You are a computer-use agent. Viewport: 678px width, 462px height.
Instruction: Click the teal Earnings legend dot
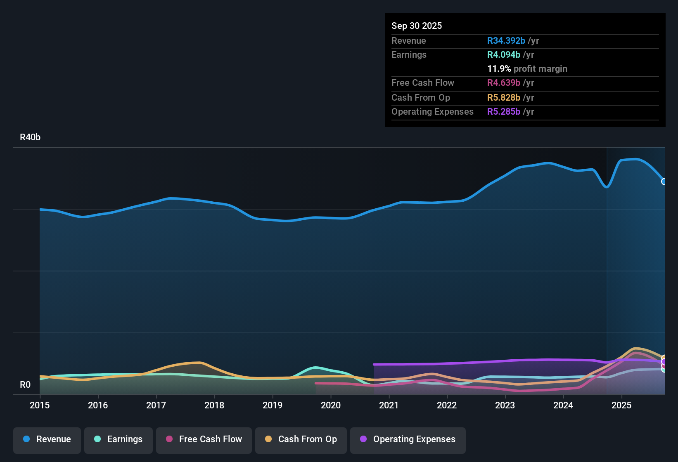(97, 439)
